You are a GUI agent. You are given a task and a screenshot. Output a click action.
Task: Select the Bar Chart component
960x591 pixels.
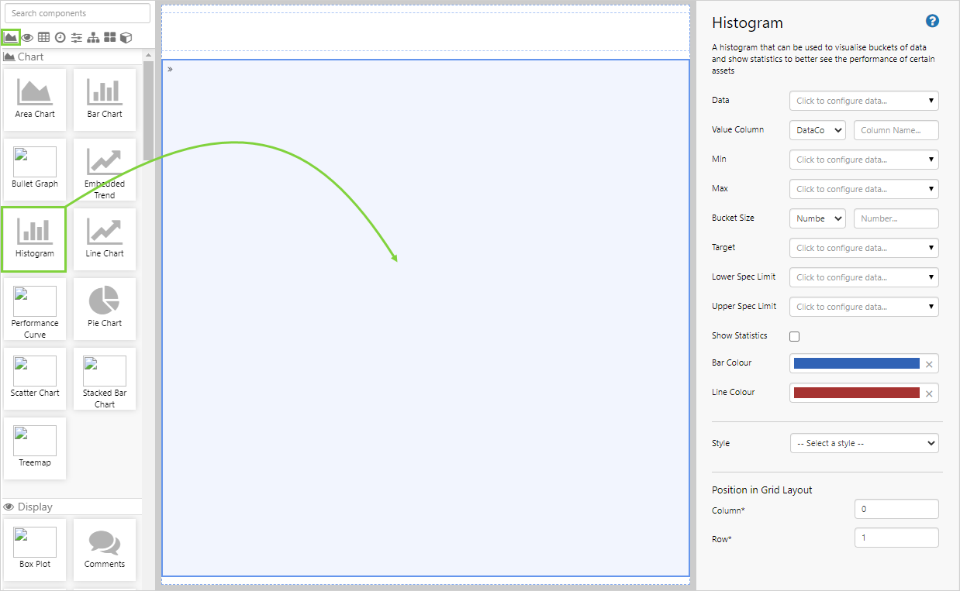105,99
